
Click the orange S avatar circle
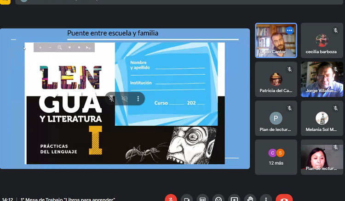point(280,153)
